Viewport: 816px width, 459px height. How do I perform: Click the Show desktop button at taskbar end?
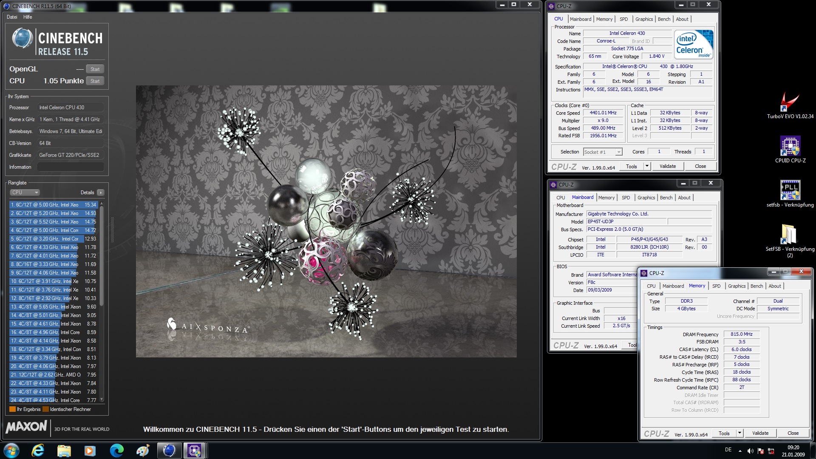pos(813,450)
